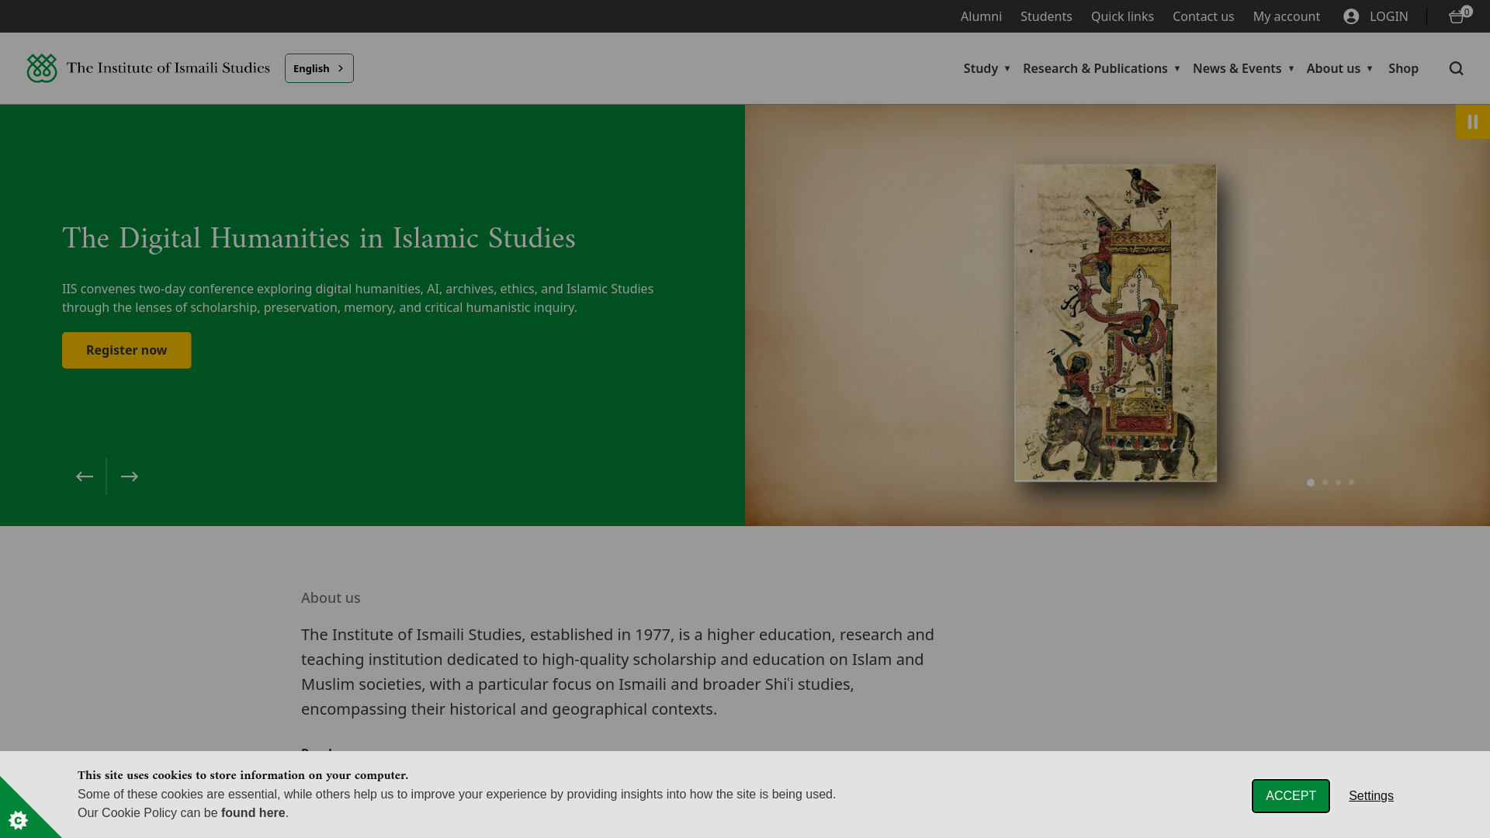This screenshot has height=838, width=1490.
Task: Visit the Contact us page
Action: [x=1203, y=16]
